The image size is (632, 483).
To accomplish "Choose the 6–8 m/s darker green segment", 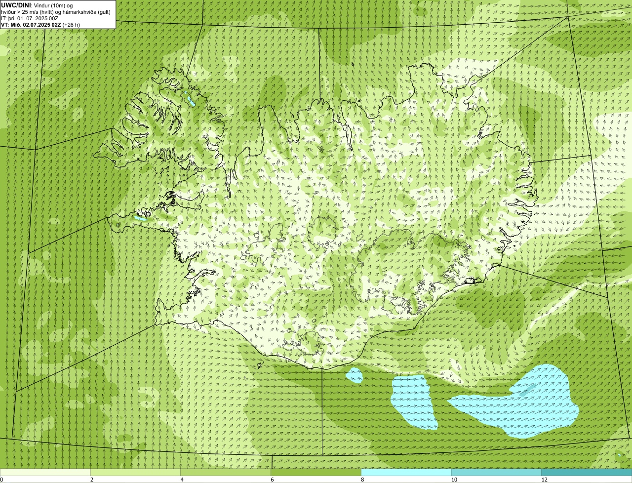I will (316, 472).
